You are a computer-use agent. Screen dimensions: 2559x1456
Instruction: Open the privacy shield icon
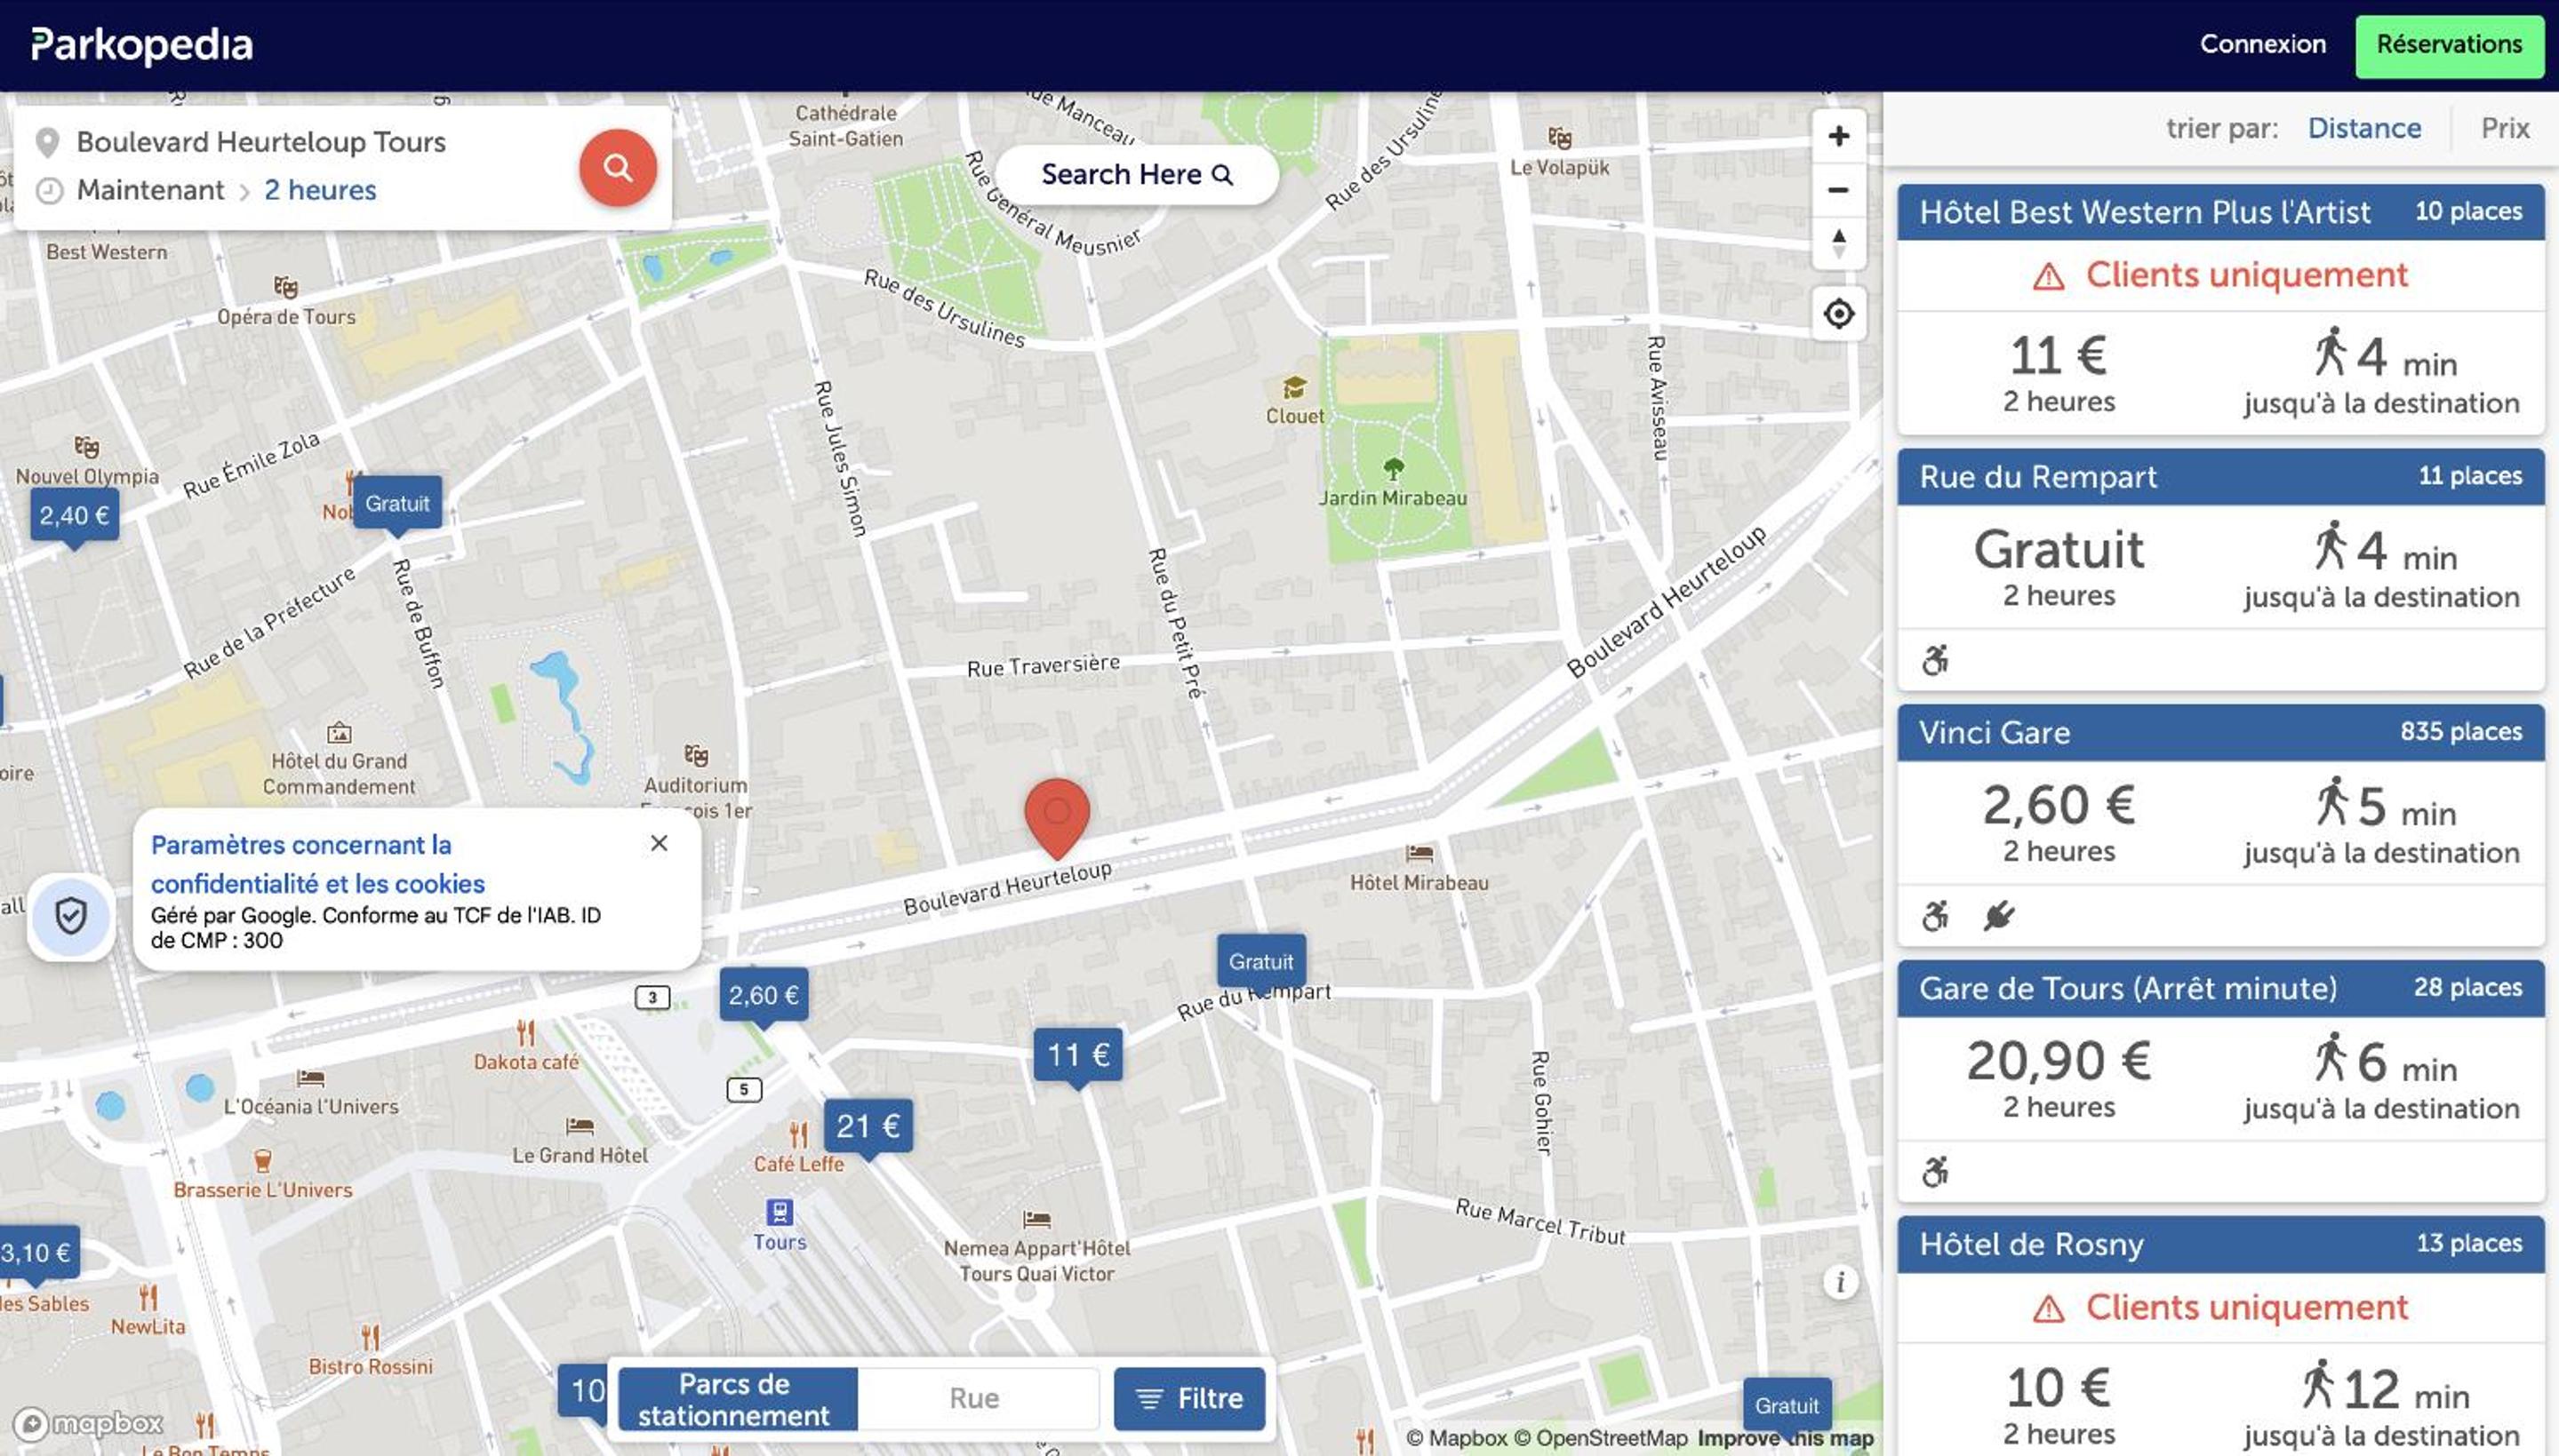coord(71,916)
